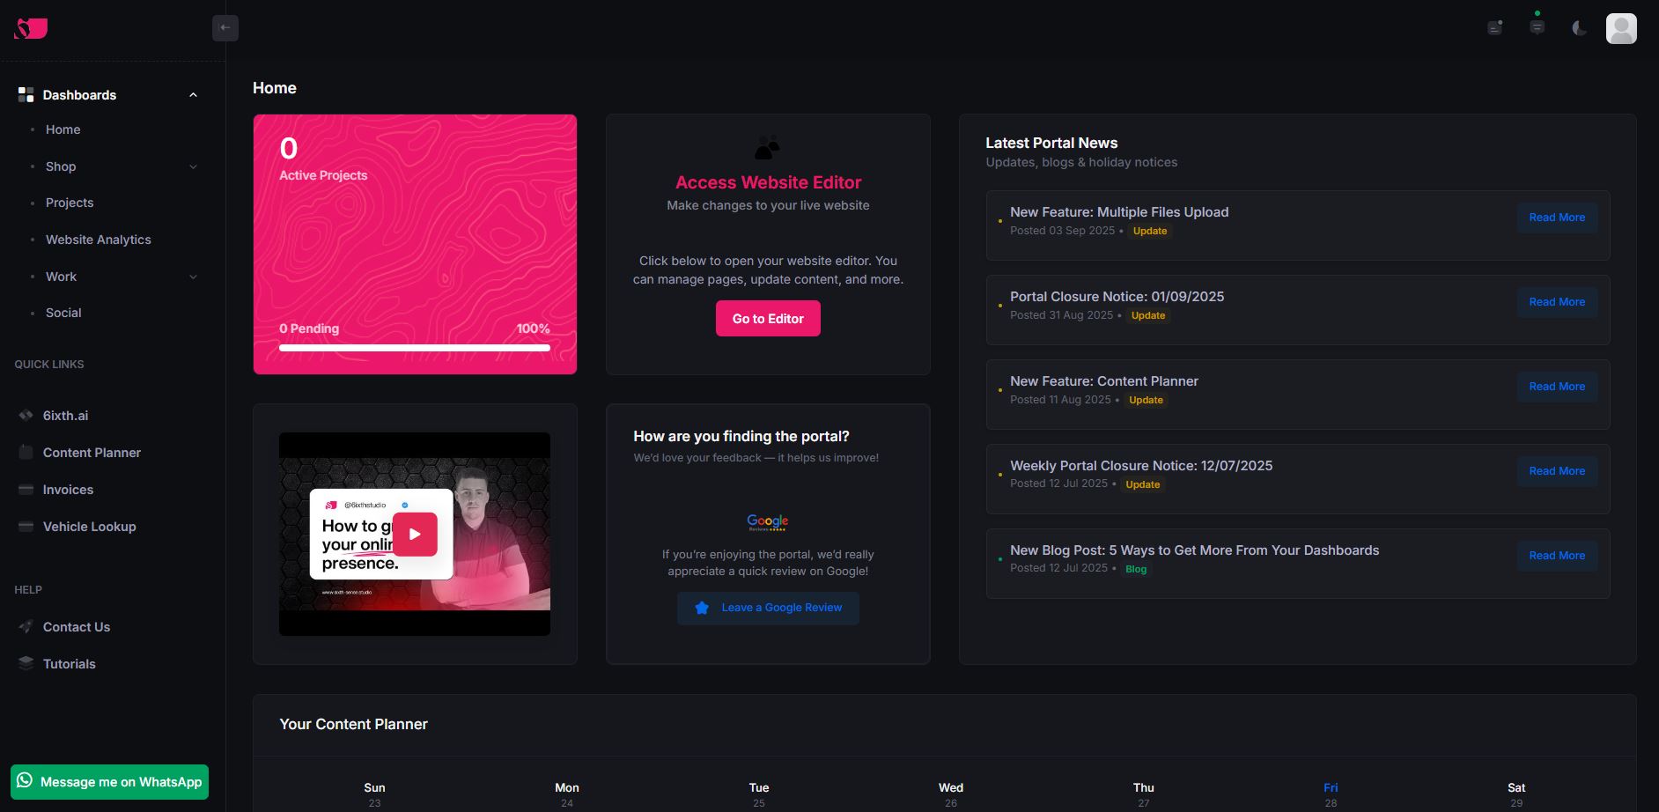Viewport: 1659px width, 812px height.
Task: Open the user profile avatar
Action: (1620, 28)
